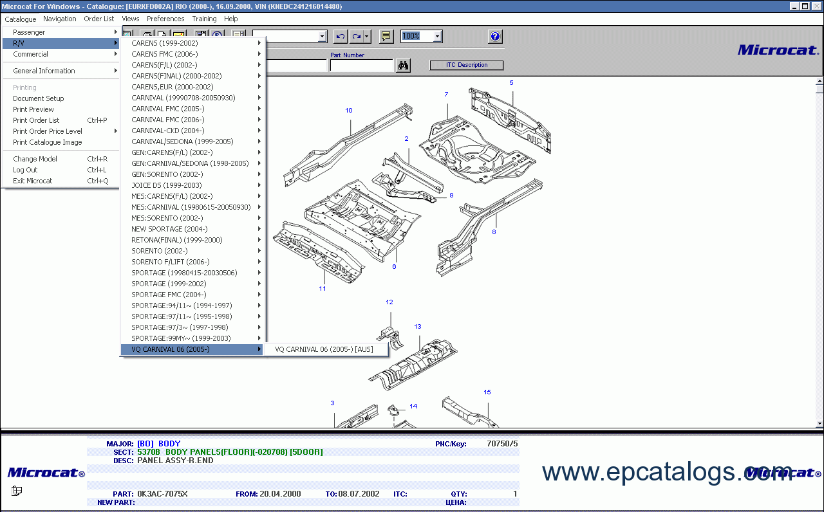Viewport: 824px width, 512px height.
Task: Open the redo history dropdown arrow
Action: 367,37
